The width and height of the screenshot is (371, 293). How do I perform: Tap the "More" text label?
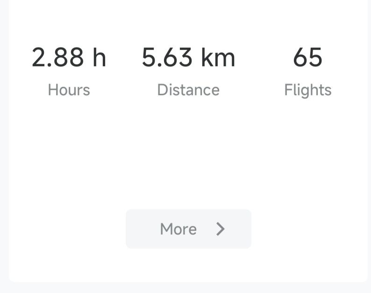(178, 229)
